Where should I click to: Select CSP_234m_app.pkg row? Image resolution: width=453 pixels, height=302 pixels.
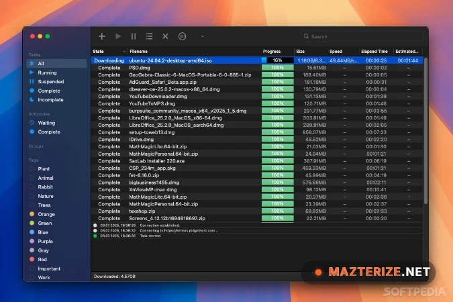point(257,168)
